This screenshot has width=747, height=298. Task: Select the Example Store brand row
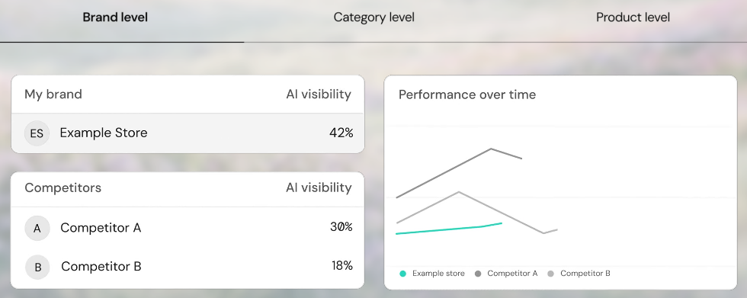coord(188,133)
